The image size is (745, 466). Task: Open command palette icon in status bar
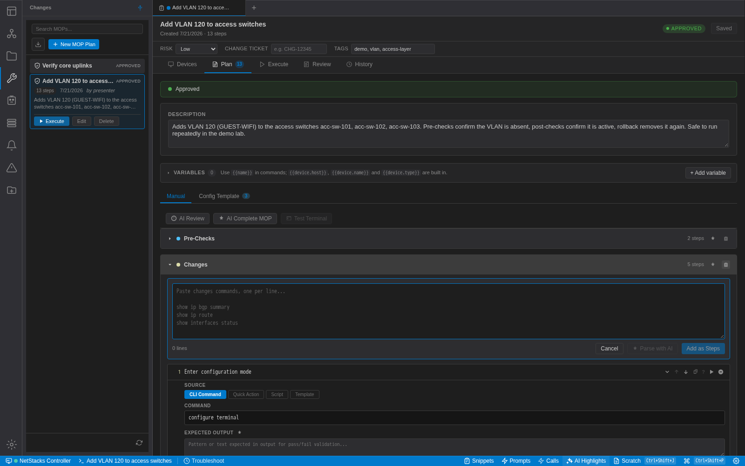pyautogui.click(x=687, y=461)
